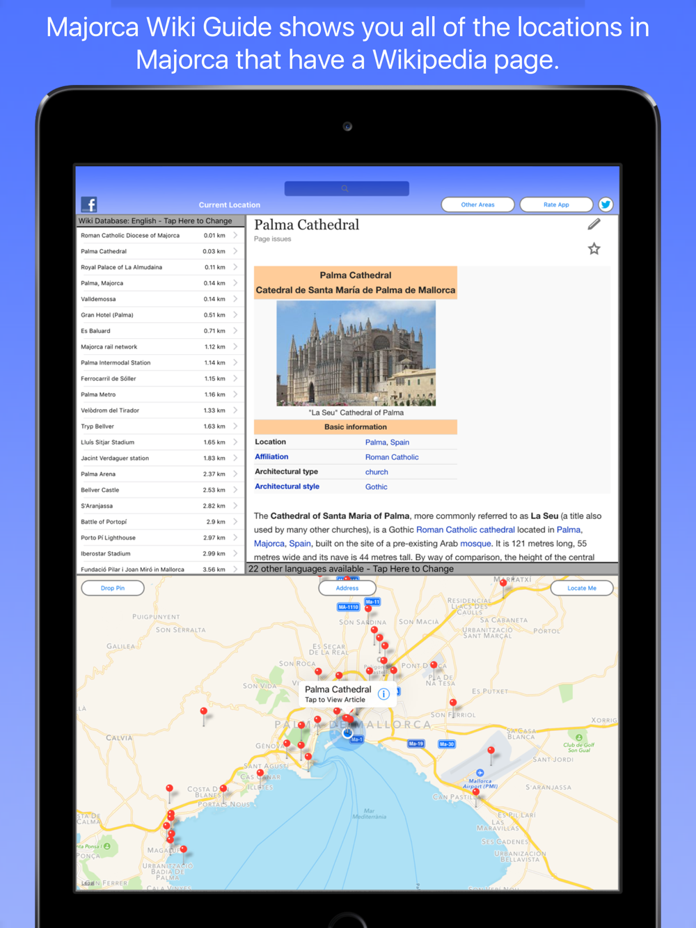
Task: Tap the 22 other languages available bar
Action: coord(432,568)
